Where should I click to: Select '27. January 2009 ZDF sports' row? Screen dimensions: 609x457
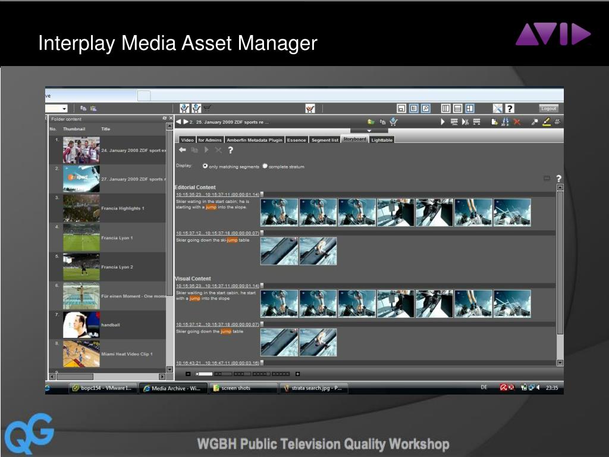108,179
